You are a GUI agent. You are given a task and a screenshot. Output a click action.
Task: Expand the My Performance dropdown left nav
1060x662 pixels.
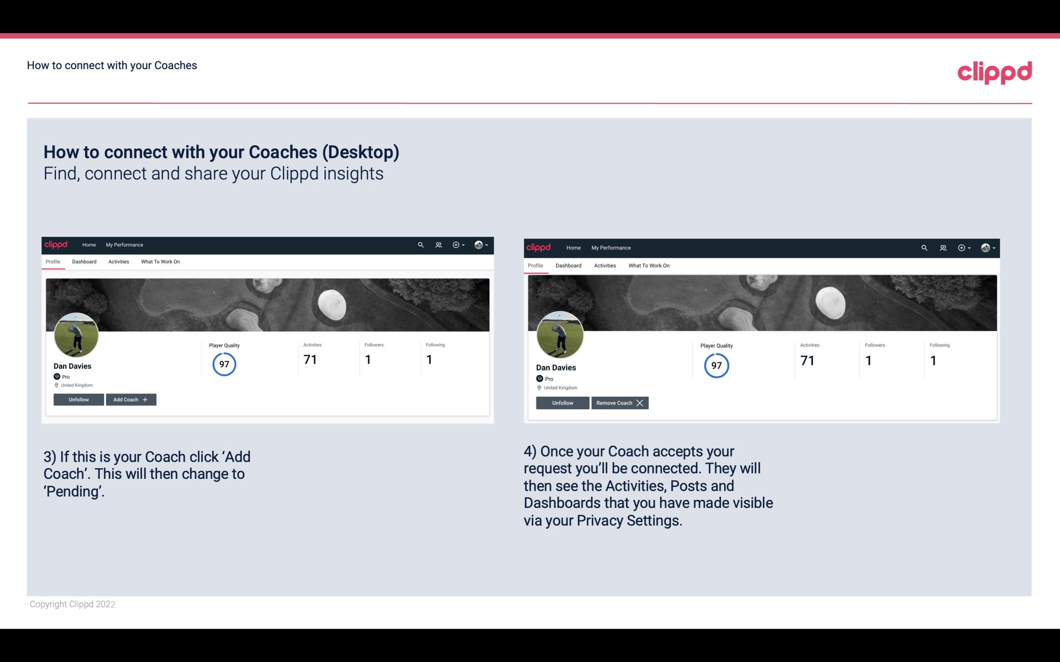click(x=123, y=245)
